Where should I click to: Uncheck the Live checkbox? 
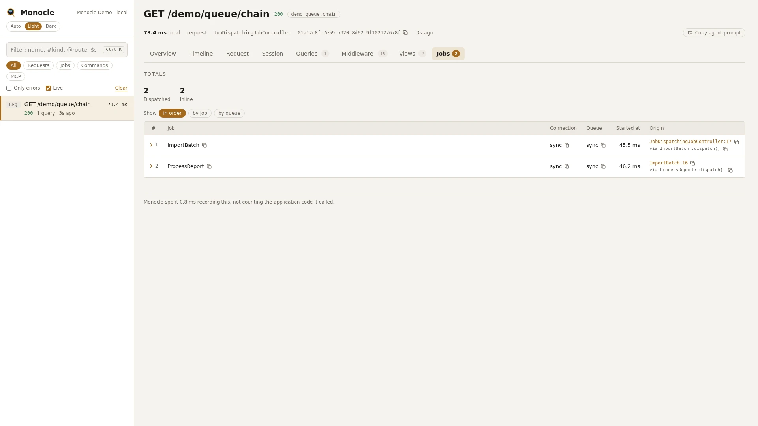pos(48,88)
